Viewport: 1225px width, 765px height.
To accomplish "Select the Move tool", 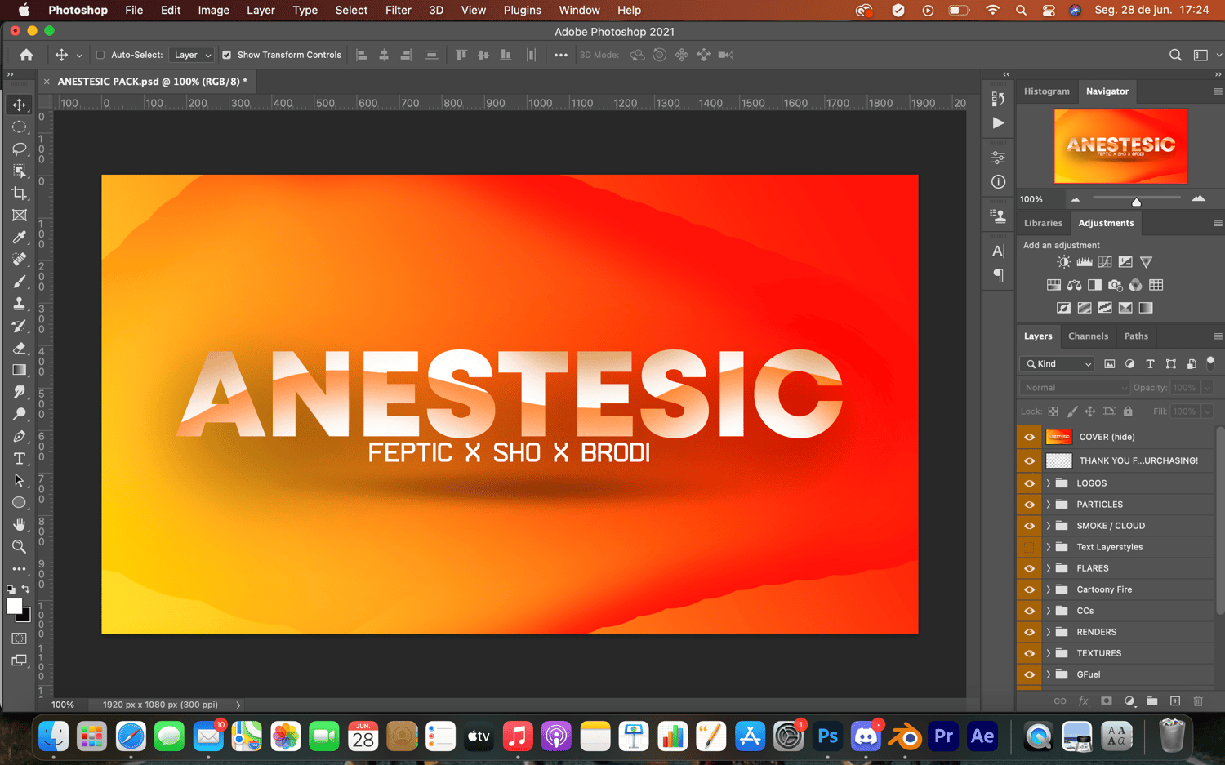I will (20, 105).
